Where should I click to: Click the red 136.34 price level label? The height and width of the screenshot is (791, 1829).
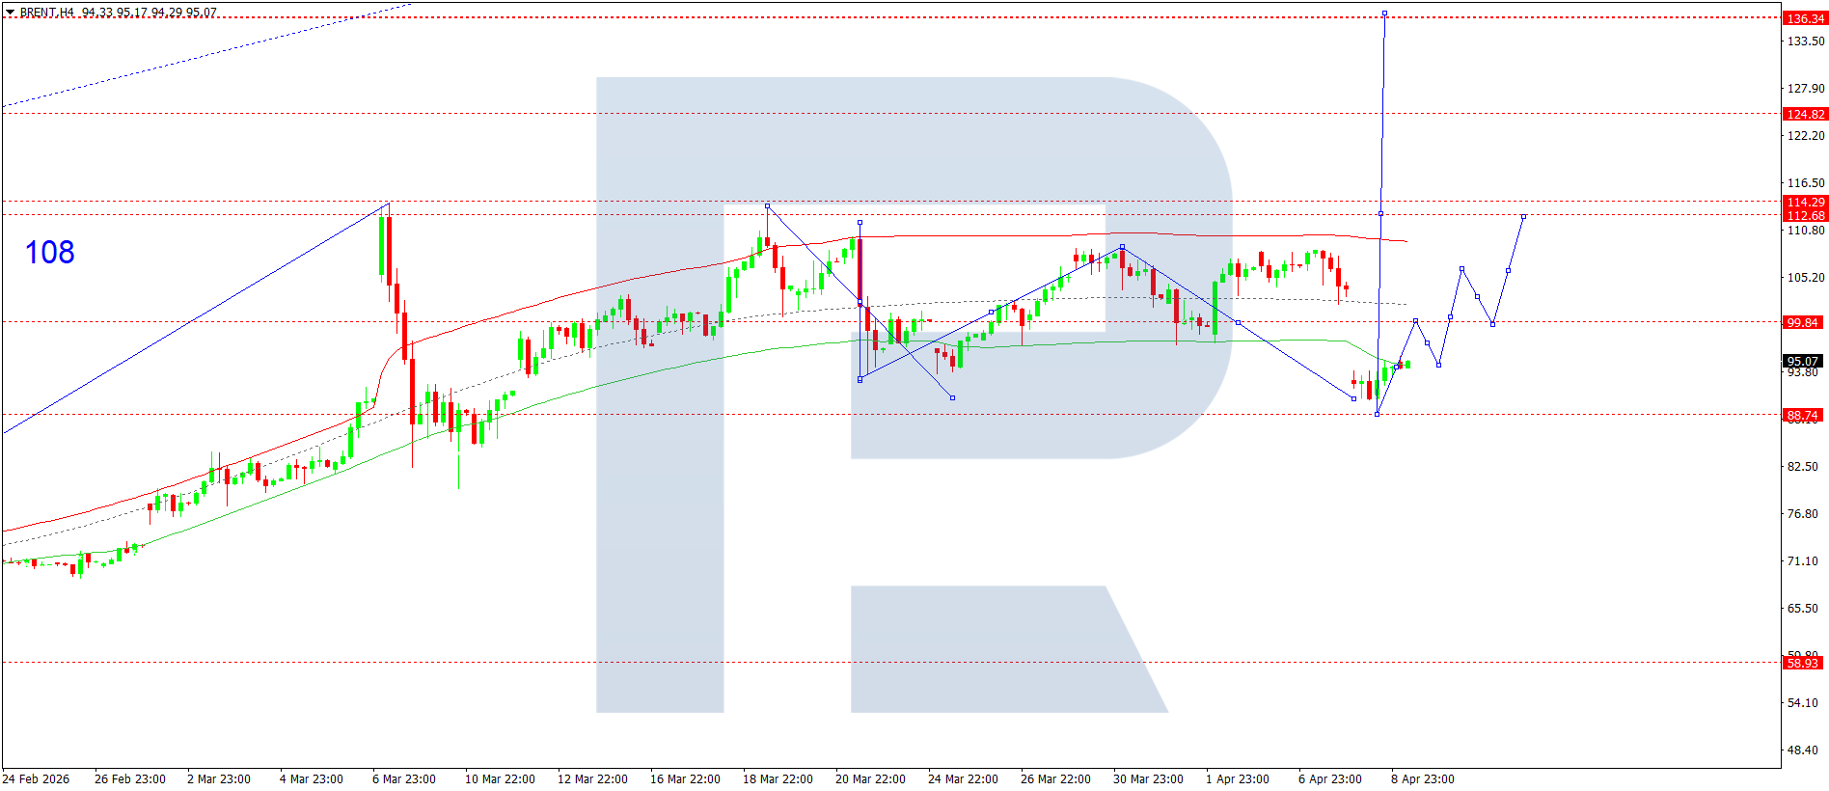(x=1804, y=18)
